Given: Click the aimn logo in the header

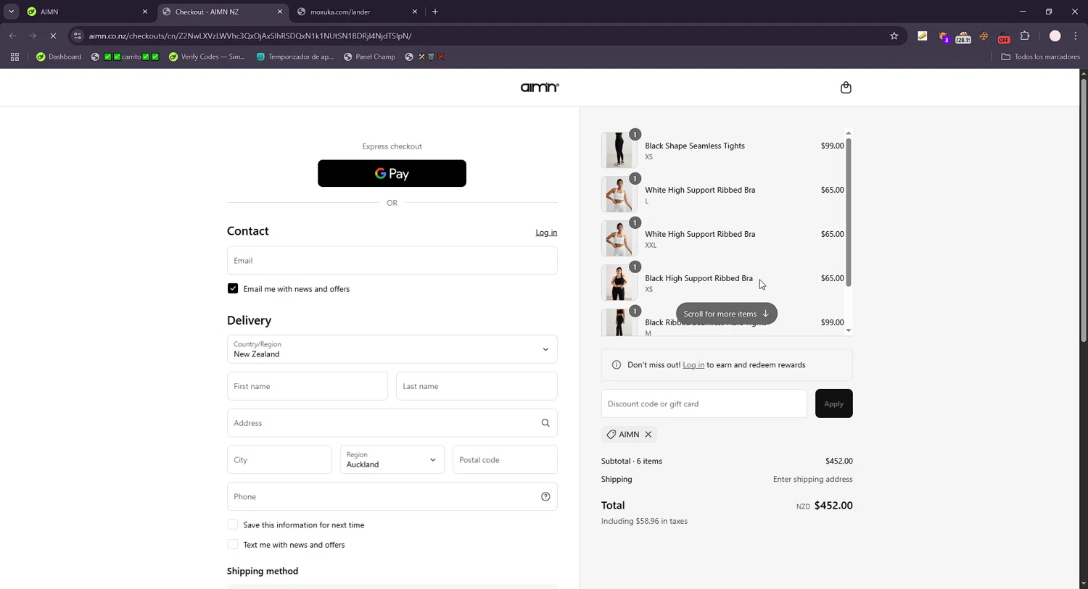Looking at the screenshot, I should click(x=540, y=88).
